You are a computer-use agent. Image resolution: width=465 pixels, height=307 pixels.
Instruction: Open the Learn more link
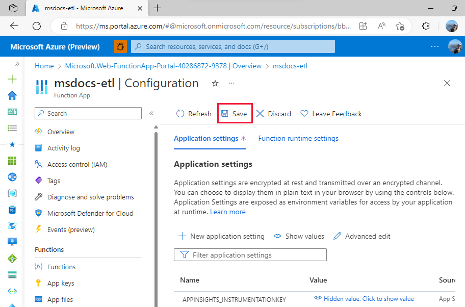[x=227, y=211]
